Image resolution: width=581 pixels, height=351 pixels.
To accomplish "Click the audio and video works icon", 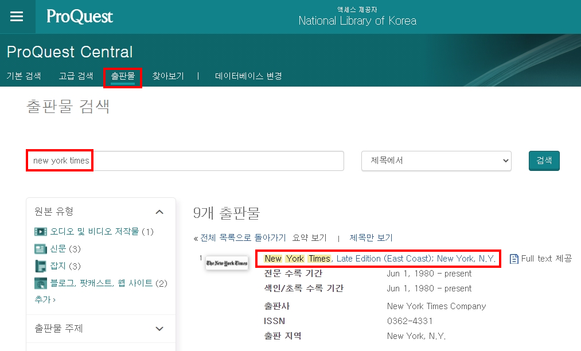I will (x=40, y=232).
